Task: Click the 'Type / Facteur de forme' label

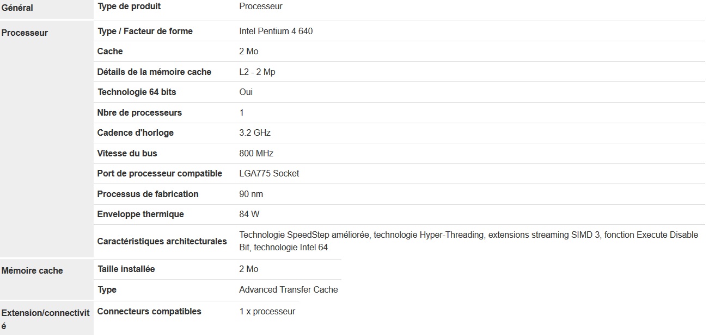Action: pos(145,31)
